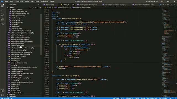Screen dimensions: 177x99
Task: Switch to the home.php tab
Action: 50,5
